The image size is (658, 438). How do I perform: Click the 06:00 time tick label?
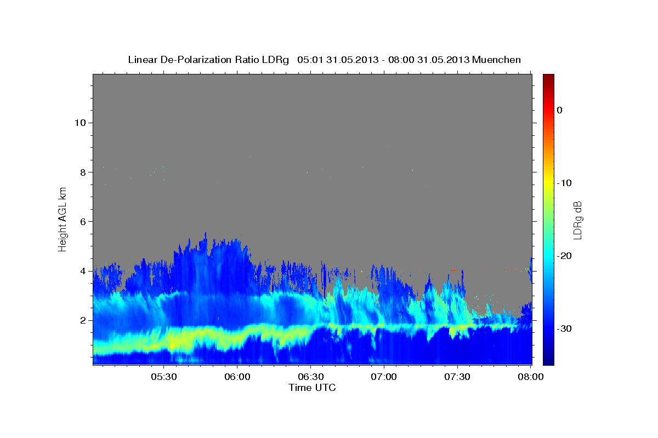[x=237, y=377]
